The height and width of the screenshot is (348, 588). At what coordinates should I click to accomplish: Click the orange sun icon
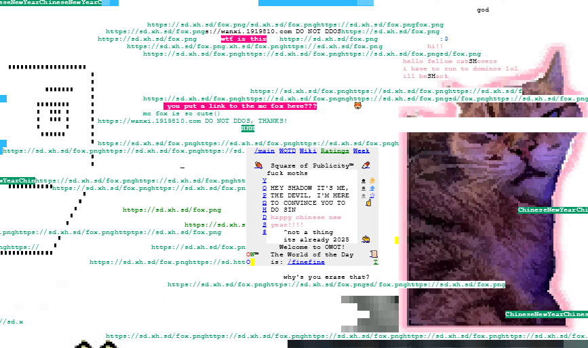pyautogui.click(x=372, y=180)
